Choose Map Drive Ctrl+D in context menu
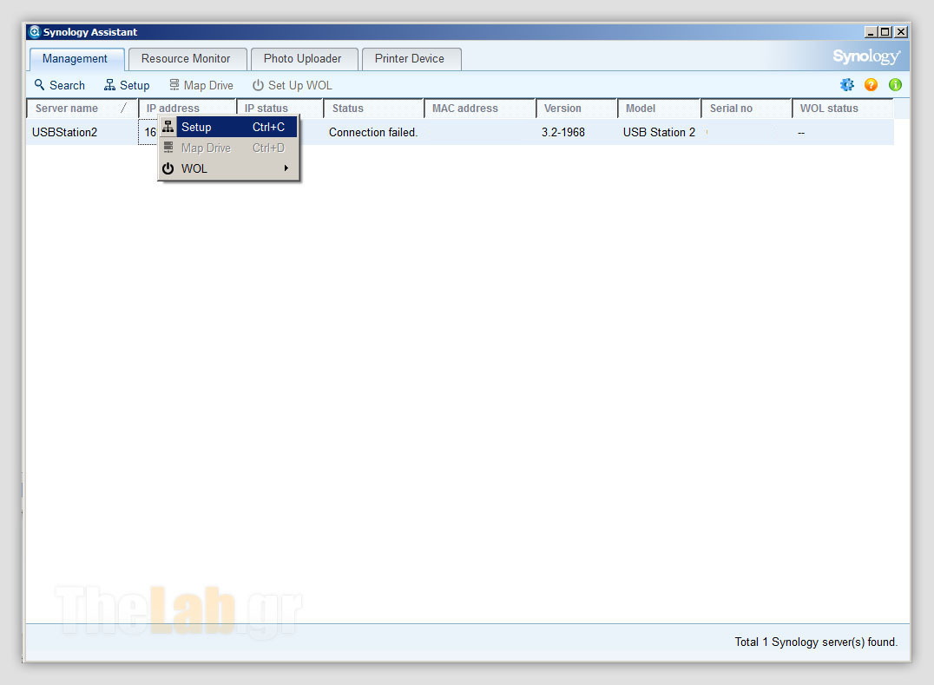Viewport: 934px width, 685px height. pyautogui.click(x=229, y=148)
